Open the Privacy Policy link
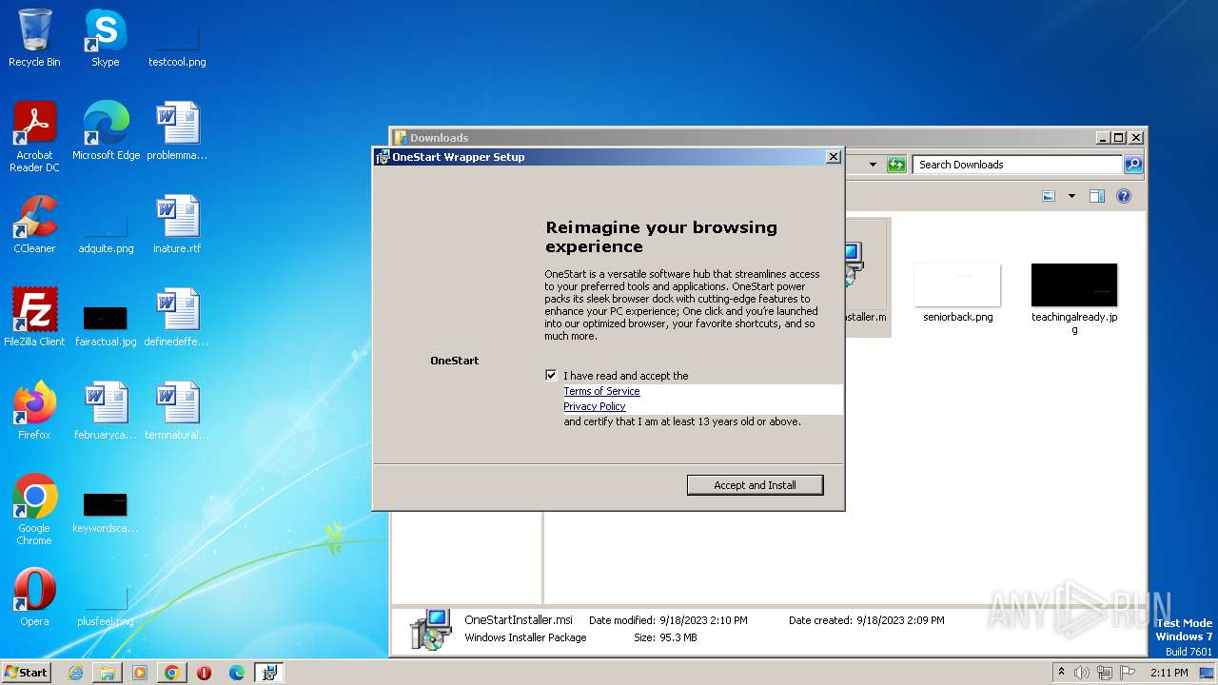 (595, 406)
